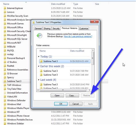Viewport: 136px width, 125px height.
Task: Click the Open button for selected version
Action: tap(57, 95)
